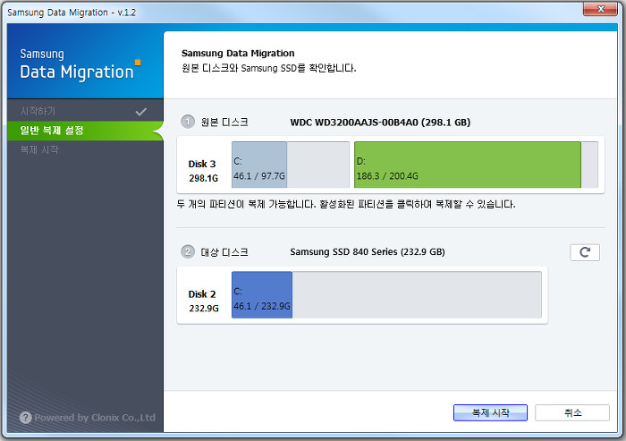
Task: Click the two-partition clone notice text
Action: (x=346, y=205)
